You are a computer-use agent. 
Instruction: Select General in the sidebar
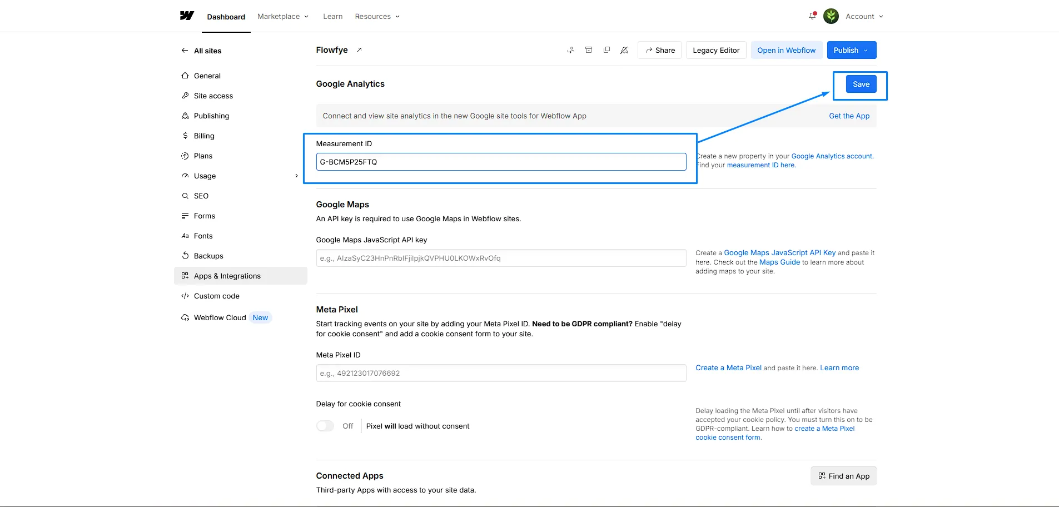241,76
